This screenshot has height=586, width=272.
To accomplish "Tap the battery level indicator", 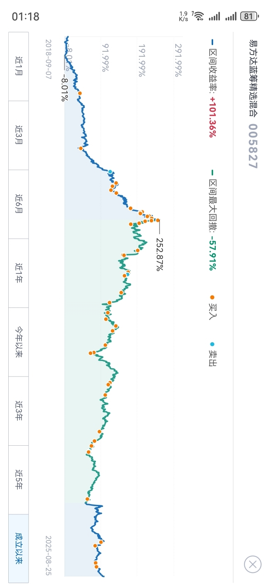I will (x=249, y=16).
